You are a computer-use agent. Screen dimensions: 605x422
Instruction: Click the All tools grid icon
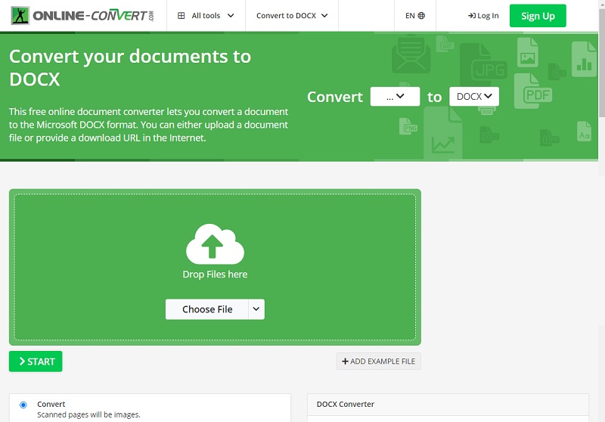(181, 16)
